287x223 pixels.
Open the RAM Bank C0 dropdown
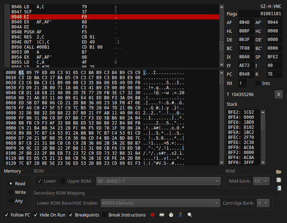261,181
